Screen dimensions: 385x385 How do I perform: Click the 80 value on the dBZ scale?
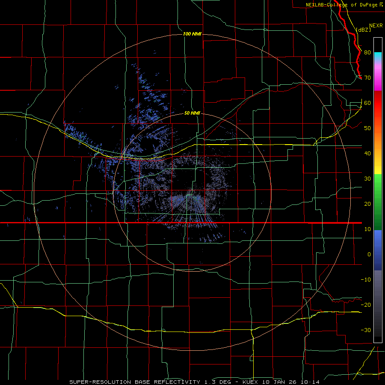tap(367, 53)
